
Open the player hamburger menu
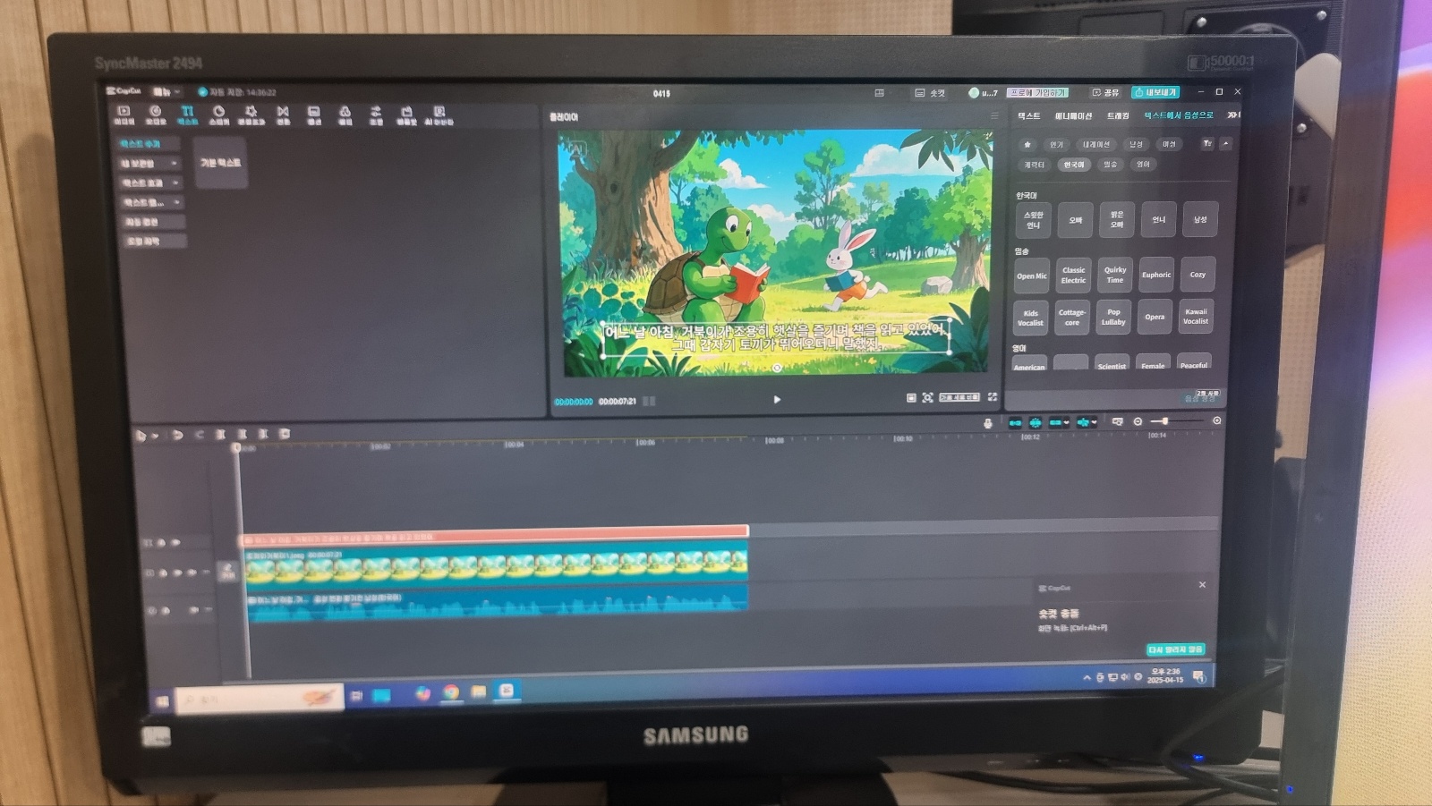pyautogui.click(x=993, y=116)
